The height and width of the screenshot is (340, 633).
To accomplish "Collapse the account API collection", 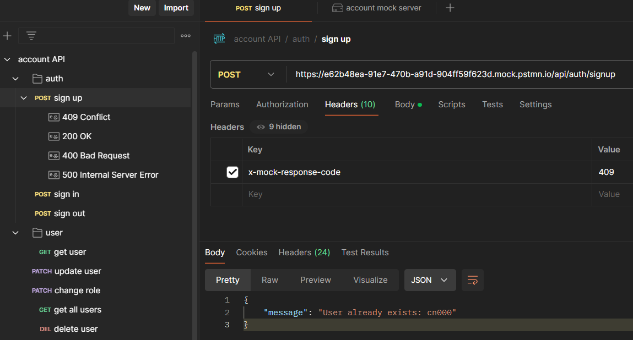I will coord(7,59).
